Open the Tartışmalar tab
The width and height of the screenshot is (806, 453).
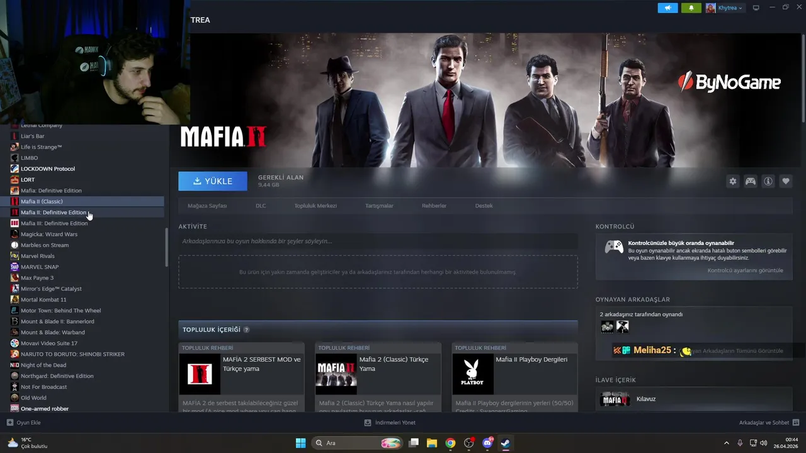pos(379,206)
